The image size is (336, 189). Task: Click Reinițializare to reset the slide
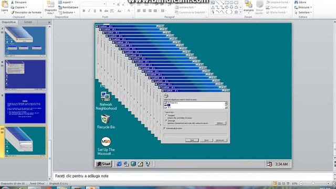pos(68,7)
